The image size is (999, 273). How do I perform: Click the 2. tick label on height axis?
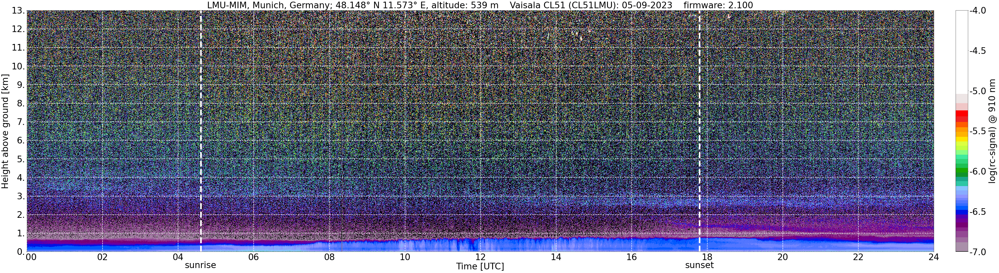point(21,214)
